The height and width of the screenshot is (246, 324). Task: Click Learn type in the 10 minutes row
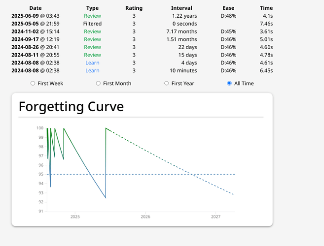92,71
